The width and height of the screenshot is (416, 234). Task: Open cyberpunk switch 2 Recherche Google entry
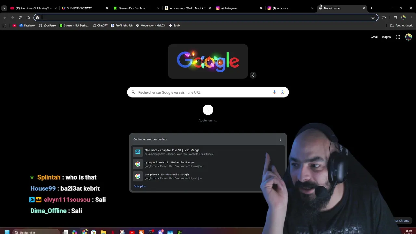(208, 164)
